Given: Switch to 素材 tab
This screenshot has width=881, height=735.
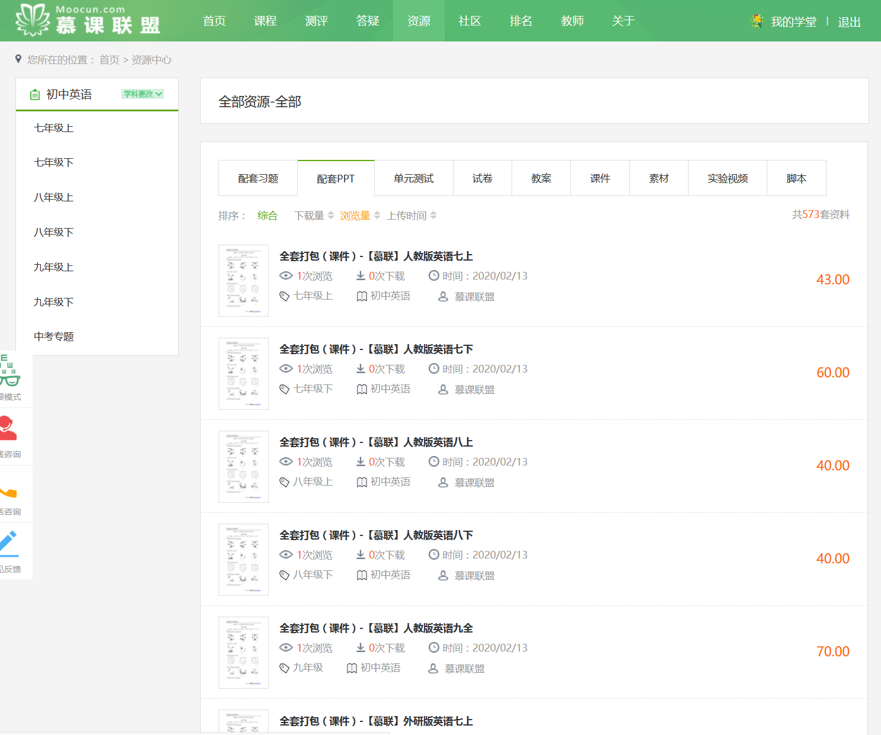Looking at the screenshot, I should tap(659, 178).
